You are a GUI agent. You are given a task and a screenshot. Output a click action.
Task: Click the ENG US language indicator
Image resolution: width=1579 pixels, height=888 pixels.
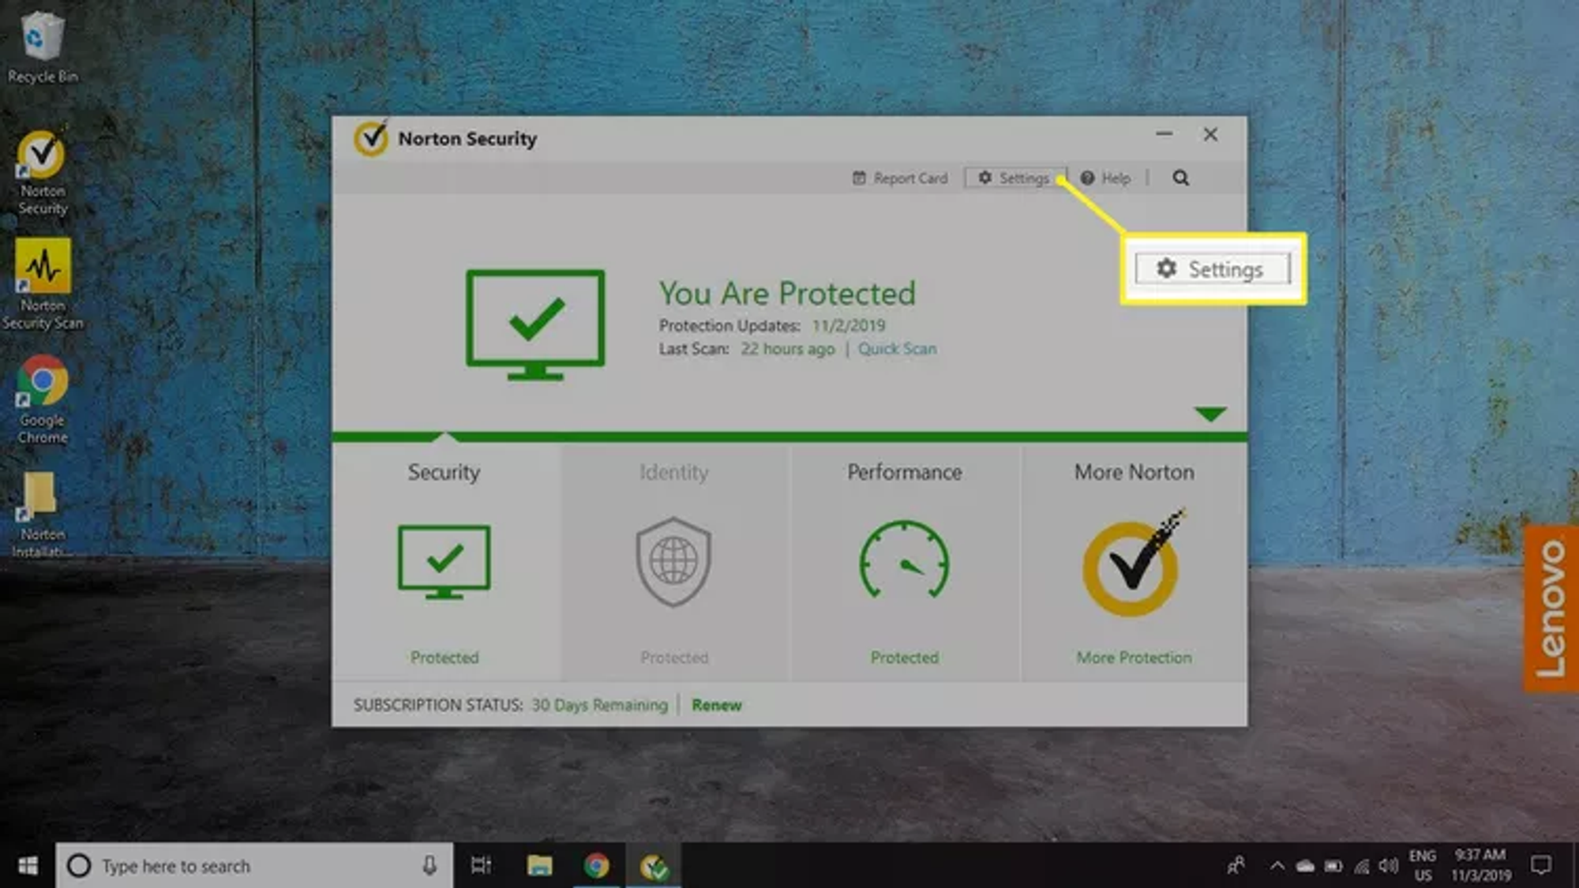[1423, 866]
